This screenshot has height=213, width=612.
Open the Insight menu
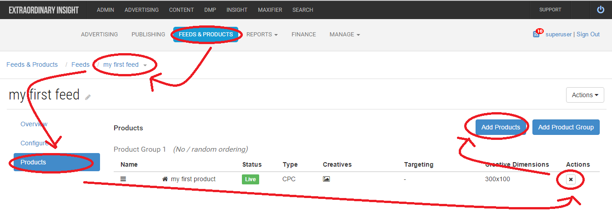[237, 10]
